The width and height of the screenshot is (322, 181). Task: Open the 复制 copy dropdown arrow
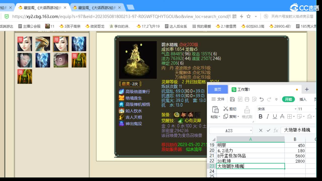pos(238,117)
